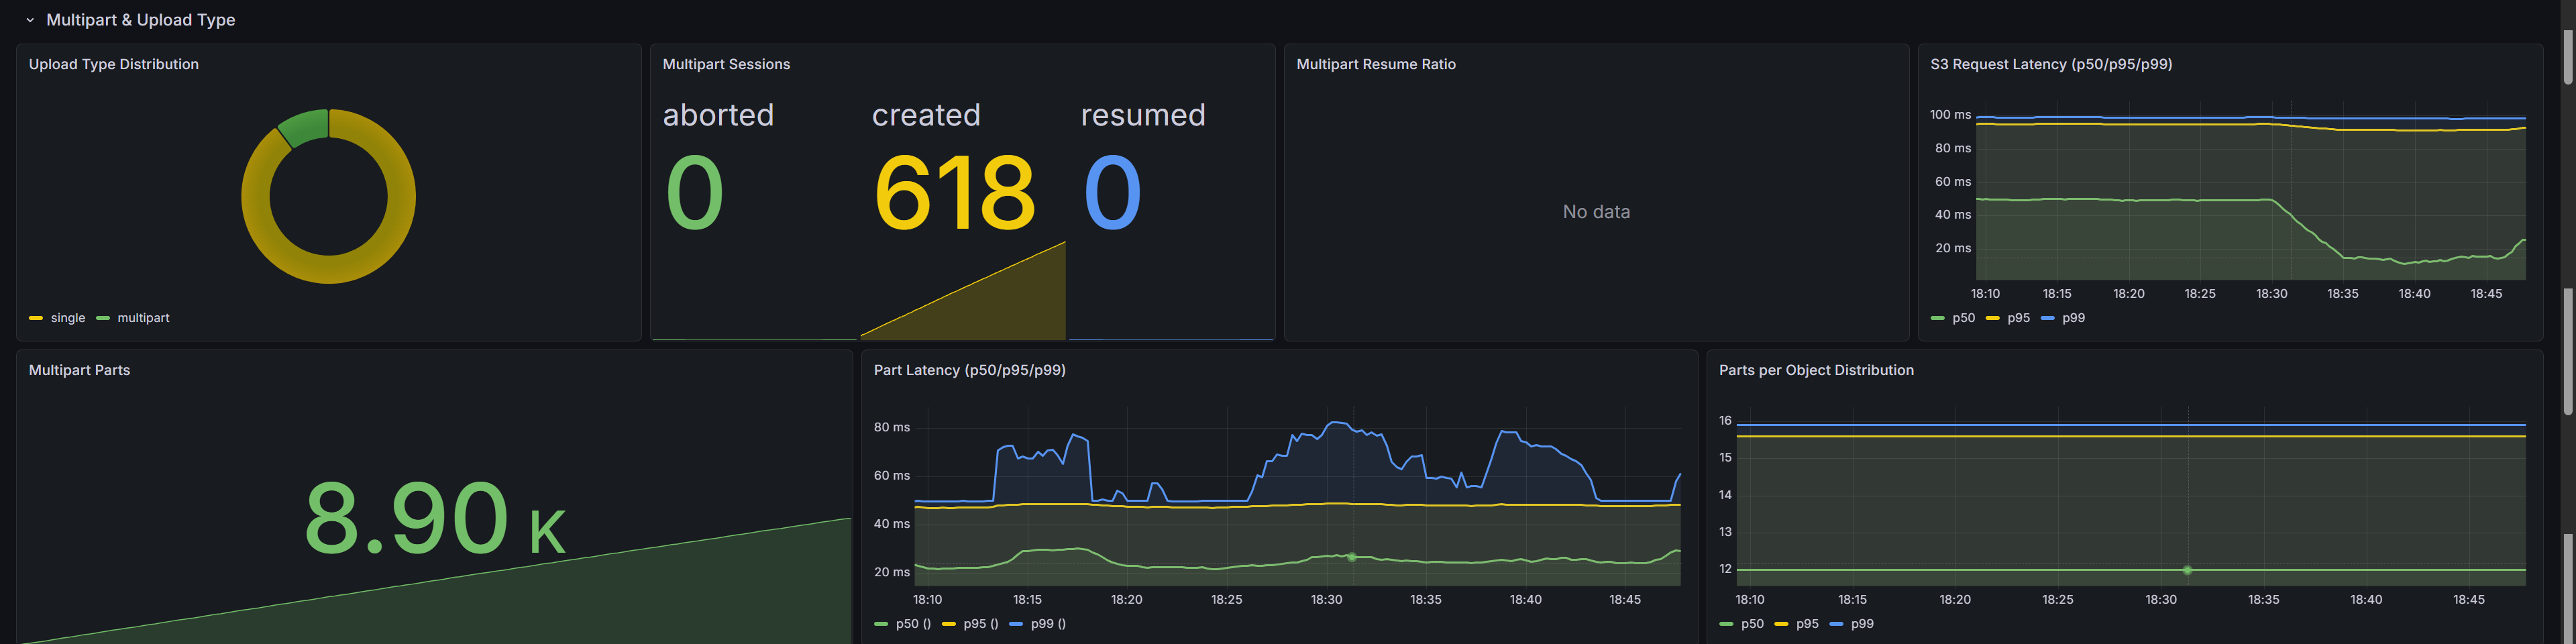Click the vertical scrollbar on the right edge
Image resolution: width=2576 pixels, height=644 pixels.
pos(2567,350)
